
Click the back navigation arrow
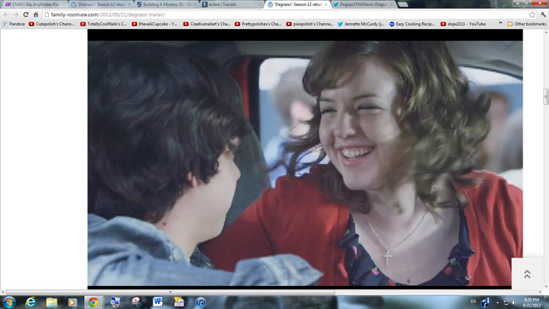coord(6,15)
